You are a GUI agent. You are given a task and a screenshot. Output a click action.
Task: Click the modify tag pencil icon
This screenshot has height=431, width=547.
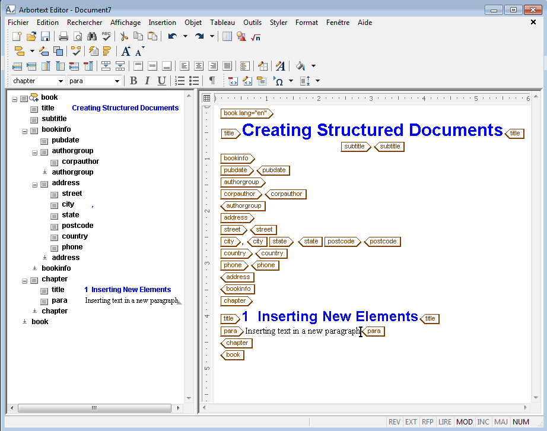44,51
